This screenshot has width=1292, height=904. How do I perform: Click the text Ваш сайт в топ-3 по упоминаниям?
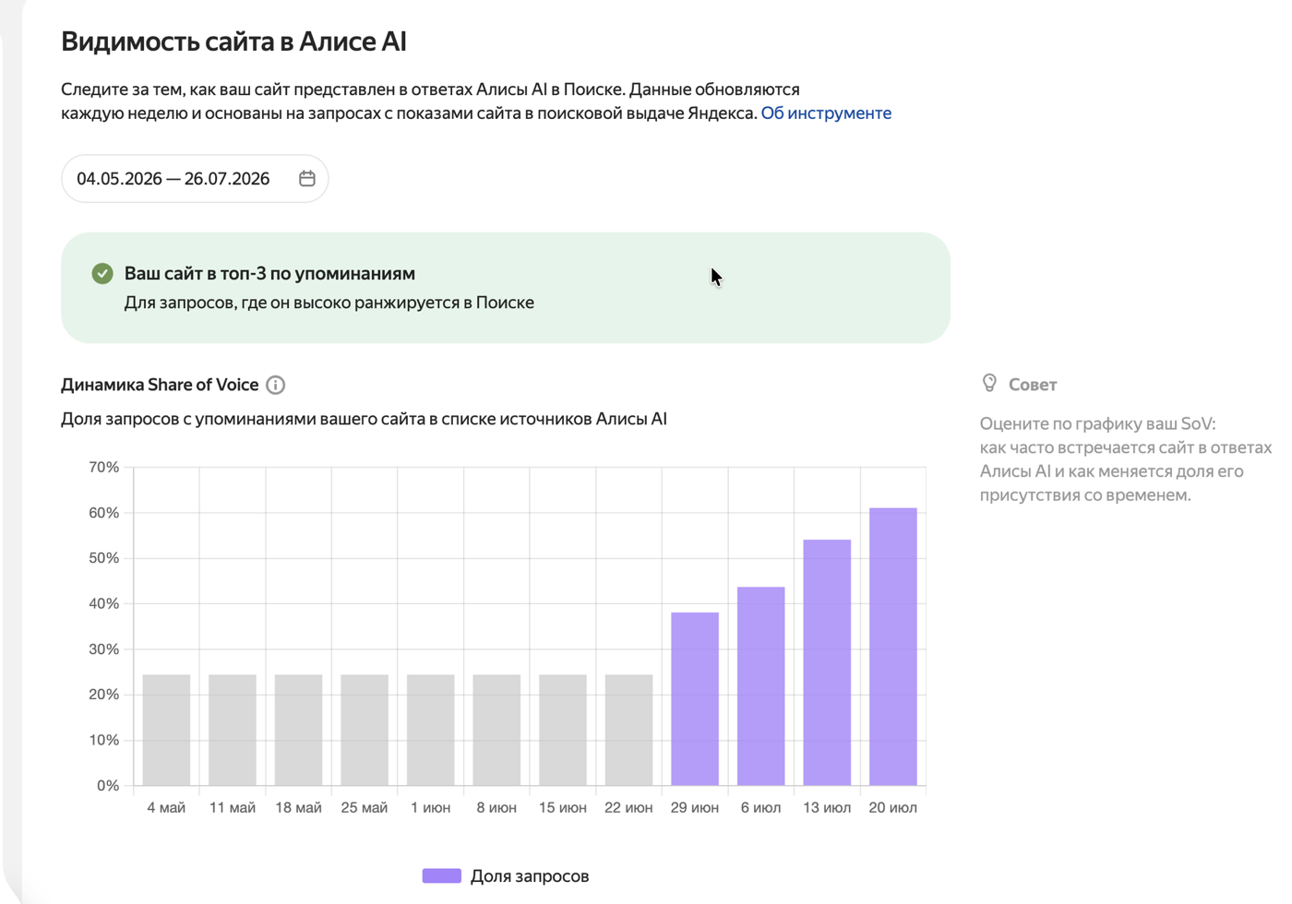point(269,274)
